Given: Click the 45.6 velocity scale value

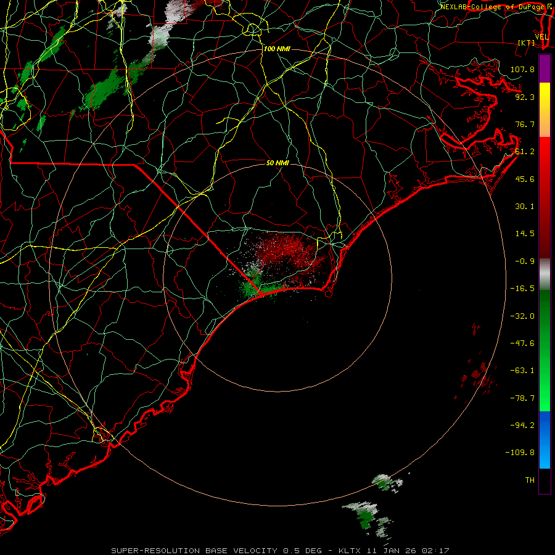Looking at the screenshot, I should [525, 179].
